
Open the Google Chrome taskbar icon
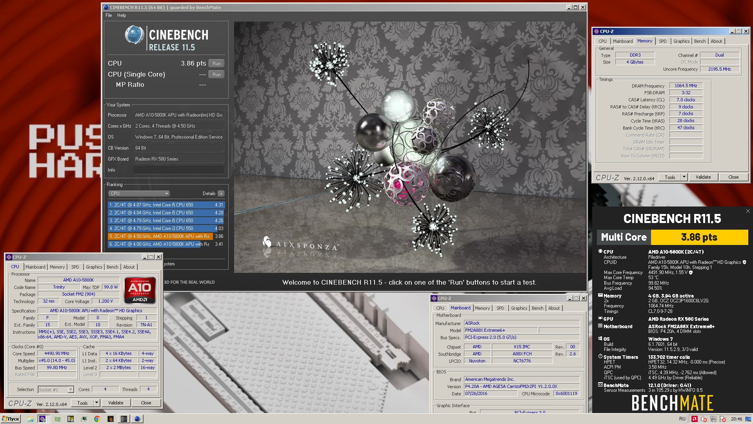point(97,419)
